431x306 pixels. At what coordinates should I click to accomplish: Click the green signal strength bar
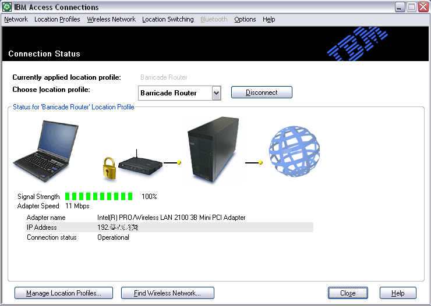[x=99, y=196]
